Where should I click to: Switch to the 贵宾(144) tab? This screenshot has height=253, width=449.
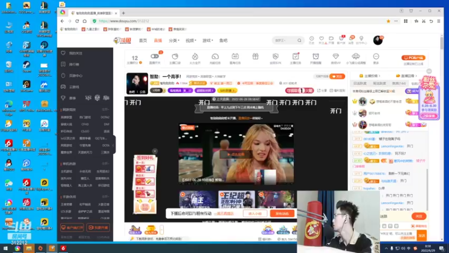click(x=399, y=83)
